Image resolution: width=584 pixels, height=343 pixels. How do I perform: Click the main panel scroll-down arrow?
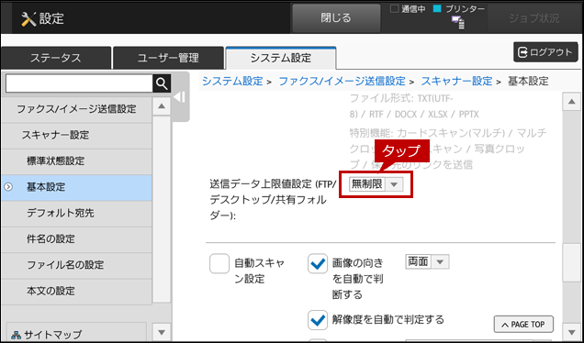(x=571, y=332)
